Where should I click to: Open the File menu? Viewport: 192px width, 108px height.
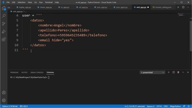pyautogui.click(x=8, y=2)
